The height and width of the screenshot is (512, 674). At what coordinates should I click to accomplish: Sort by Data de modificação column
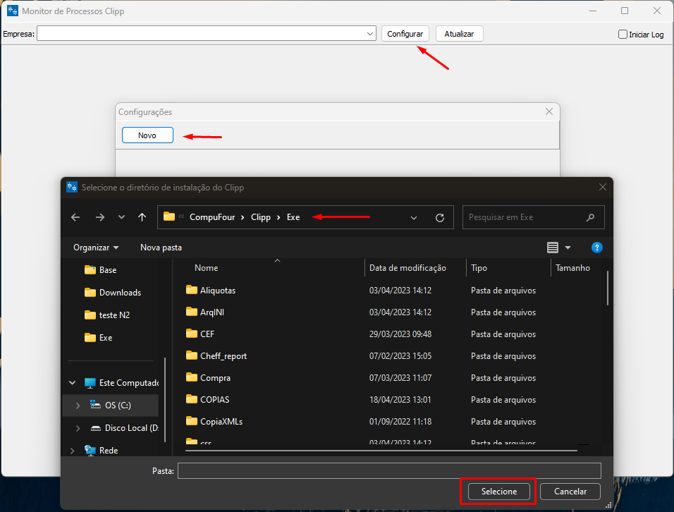click(408, 268)
